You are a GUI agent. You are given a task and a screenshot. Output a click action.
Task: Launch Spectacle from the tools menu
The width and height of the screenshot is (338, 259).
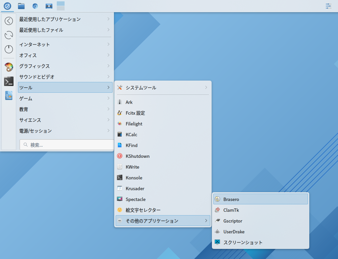pyautogui.click(x=163, y=199)
